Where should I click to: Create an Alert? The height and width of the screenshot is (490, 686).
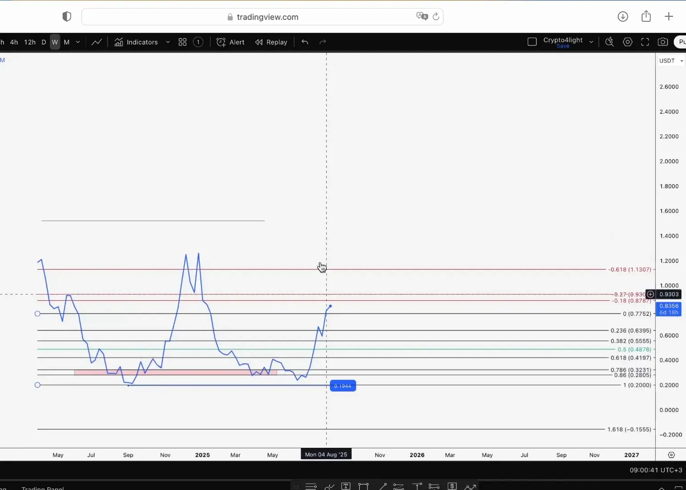pyautogui.click(x=230, y=42)
